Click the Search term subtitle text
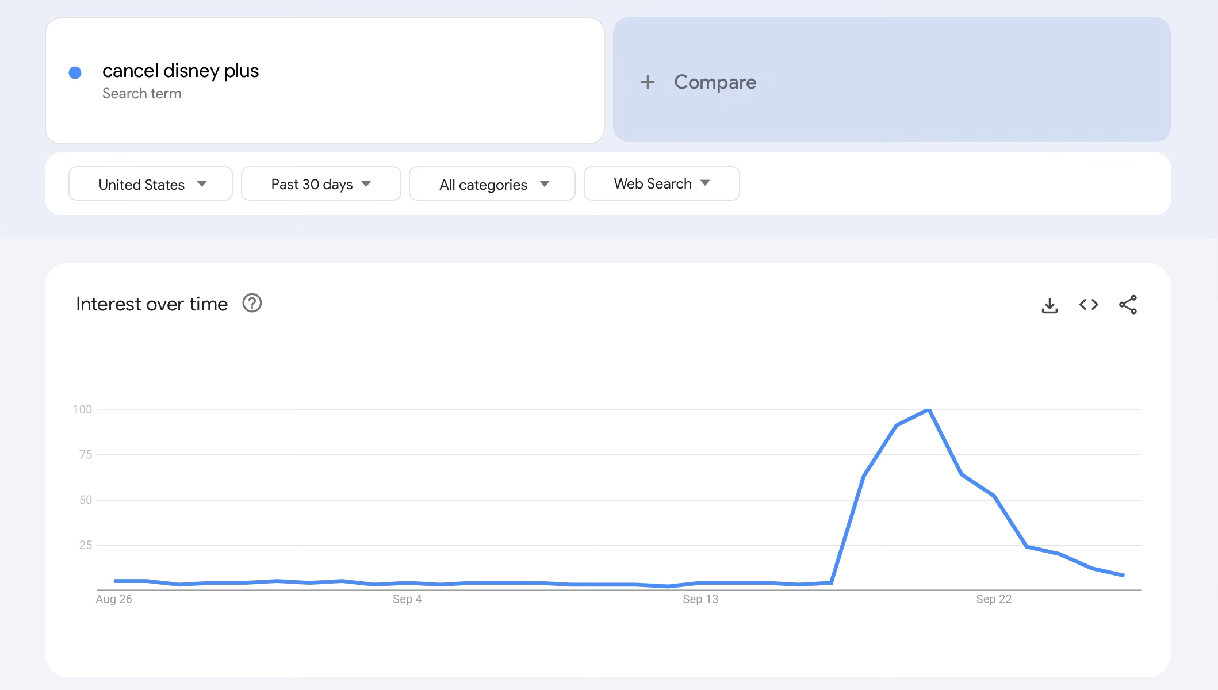The height and width of the screenshot is (690, 1218). tap(141, 94)
